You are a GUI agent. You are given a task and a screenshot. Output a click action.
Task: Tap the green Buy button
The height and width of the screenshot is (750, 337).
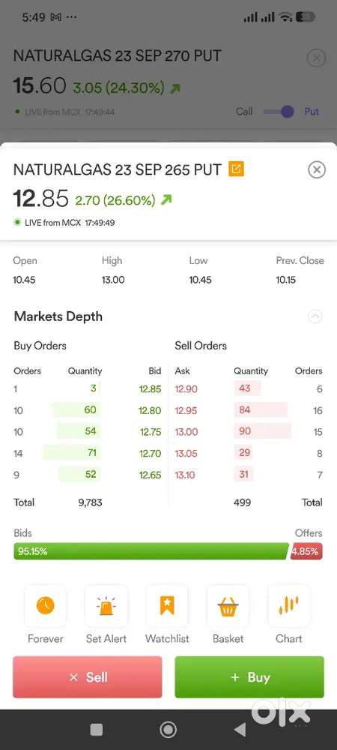249,676
